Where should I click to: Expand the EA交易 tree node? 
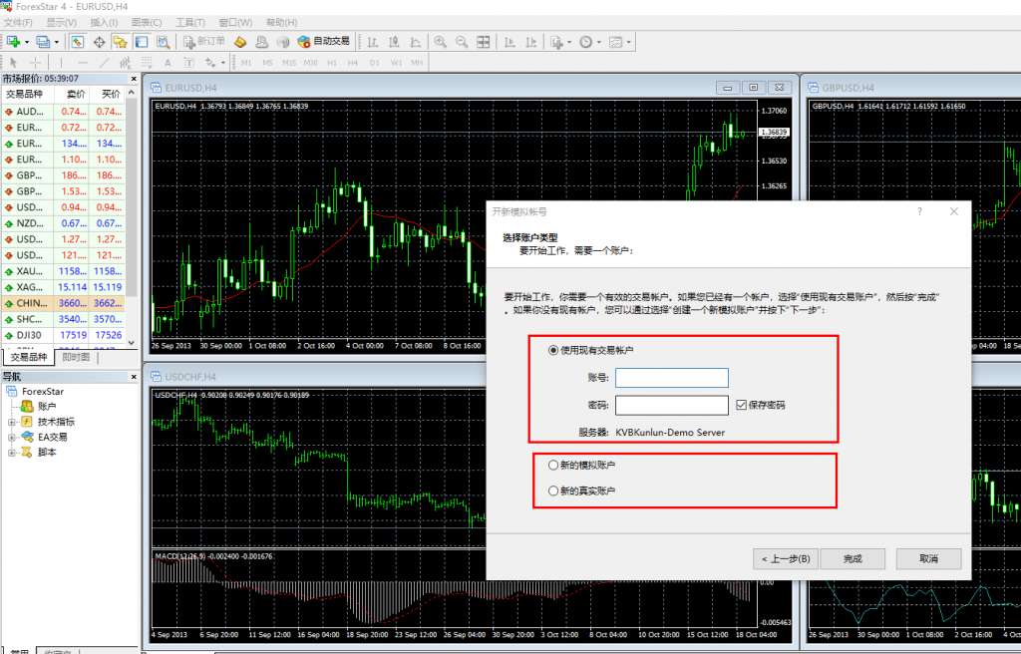pyautogui.click(x=13, y=437)
